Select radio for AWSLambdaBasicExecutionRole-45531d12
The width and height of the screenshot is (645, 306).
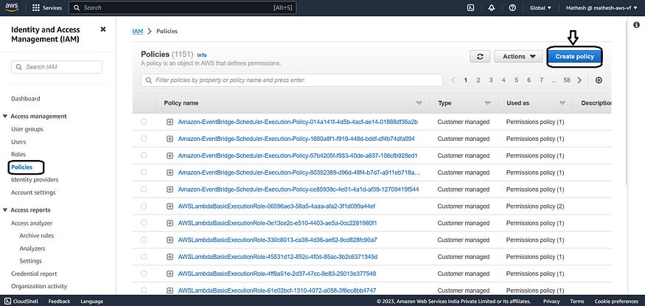click(144, 257)
